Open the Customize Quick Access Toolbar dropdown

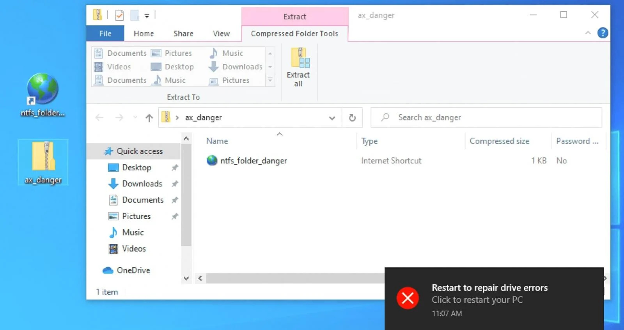[147, 16]
